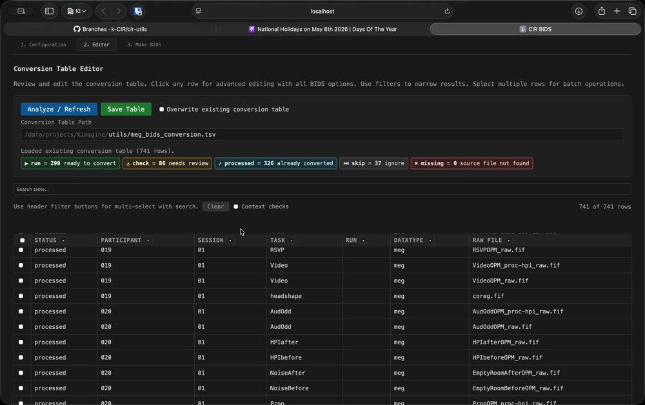This screenshot has height=405, width=645.
Task: Open a new tab with plus icon
Action: tap(617, 11)
